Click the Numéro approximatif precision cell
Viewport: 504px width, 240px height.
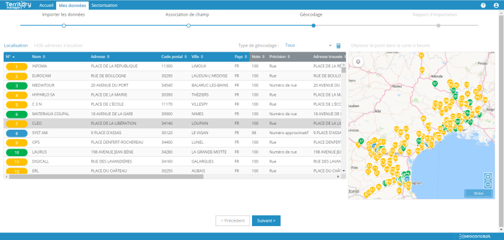click(x=289, y=133)
